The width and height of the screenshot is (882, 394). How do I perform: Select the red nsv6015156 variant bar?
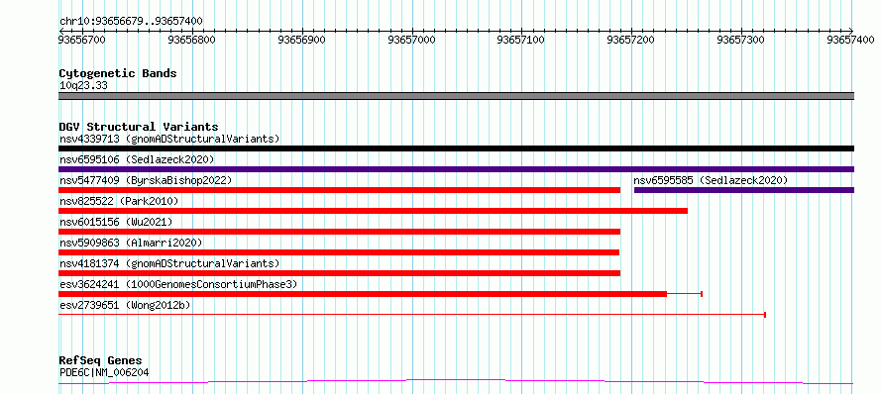[x=339, y=232]
